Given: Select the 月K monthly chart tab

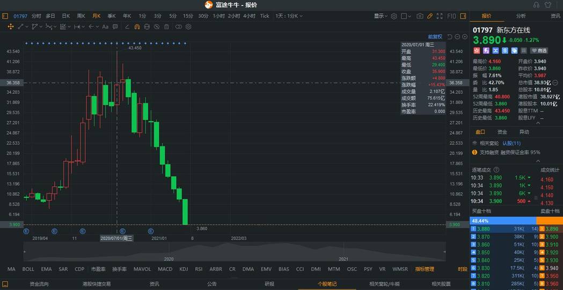Looking at the screenshot, I should pyautogui.click(x=96, y=16).
